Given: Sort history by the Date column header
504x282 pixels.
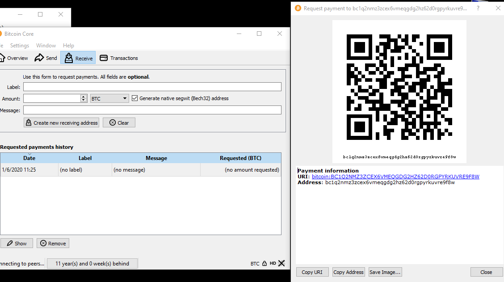Looking at the screenshot, I should (29, 158).
